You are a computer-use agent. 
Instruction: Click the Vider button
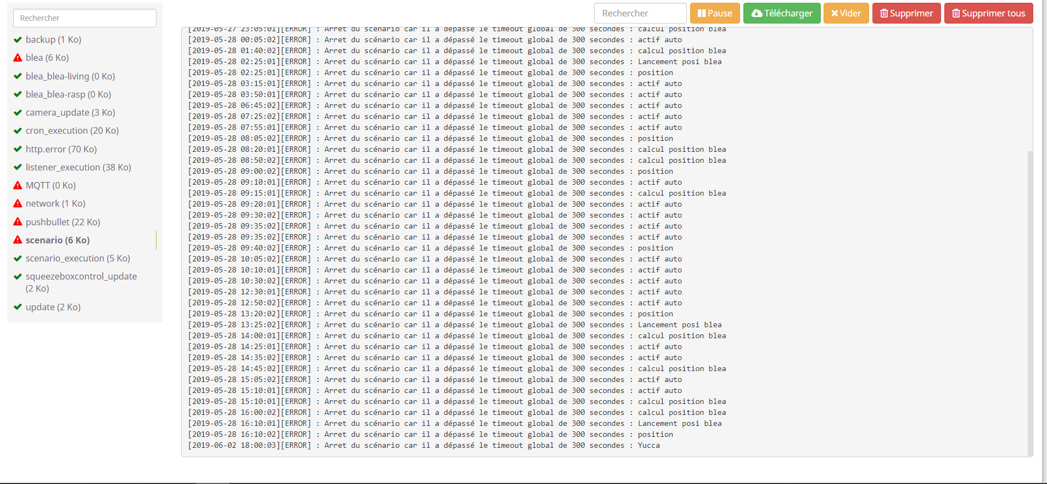pyautogui.click(x=846, y=13)
